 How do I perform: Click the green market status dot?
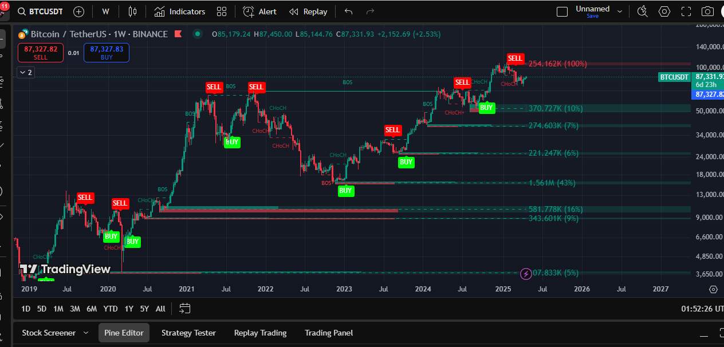point(198,34)
